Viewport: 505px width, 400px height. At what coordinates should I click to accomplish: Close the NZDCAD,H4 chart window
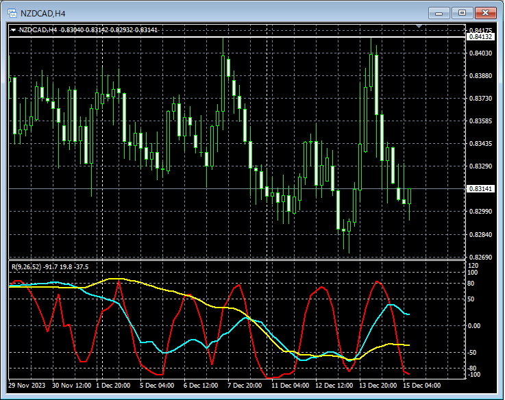486,13
